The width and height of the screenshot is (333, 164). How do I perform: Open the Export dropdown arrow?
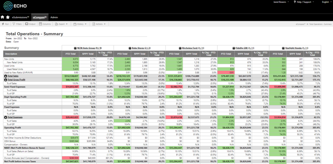pos(67,24)
